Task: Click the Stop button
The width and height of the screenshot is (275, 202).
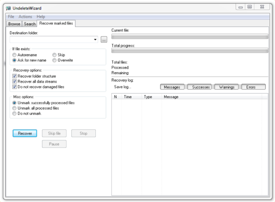Action: 83,133
